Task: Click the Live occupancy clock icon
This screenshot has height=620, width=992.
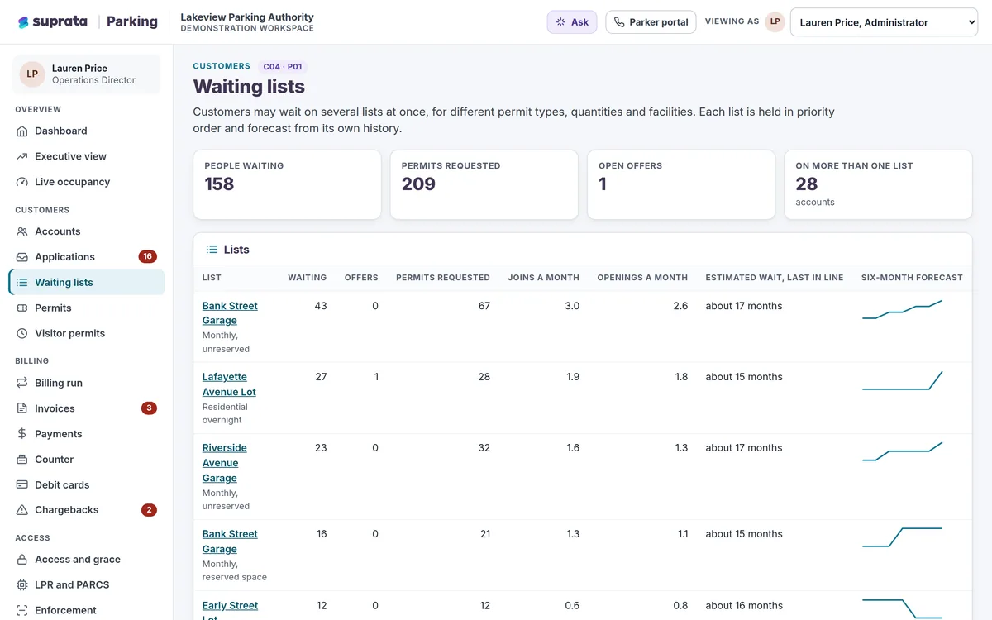Action: tap(22, 182)
